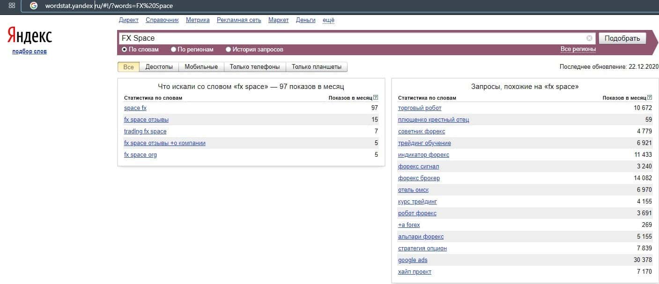Switch to the 'Только телефоны' tab
The width and height of the screenshot is (659, 284).
tap(255, 67)
